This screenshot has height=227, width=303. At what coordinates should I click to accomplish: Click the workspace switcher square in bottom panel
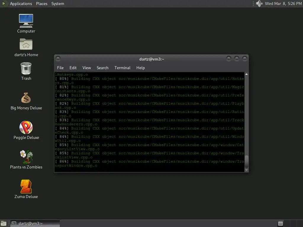point(281,223)
